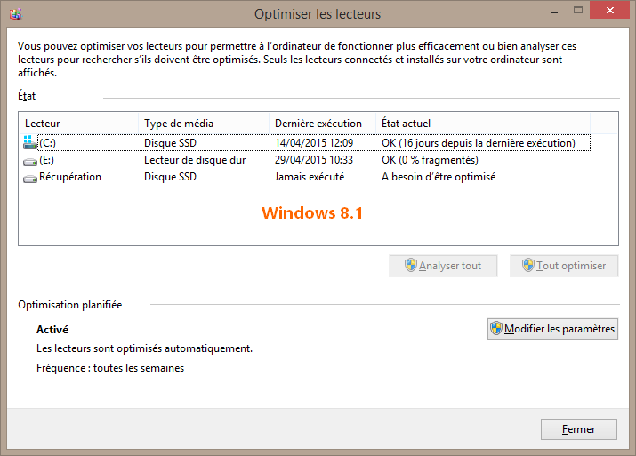The image size is (636, 456).
Task: Click the defrag app icon in title bar
Action: click(15, 14)
